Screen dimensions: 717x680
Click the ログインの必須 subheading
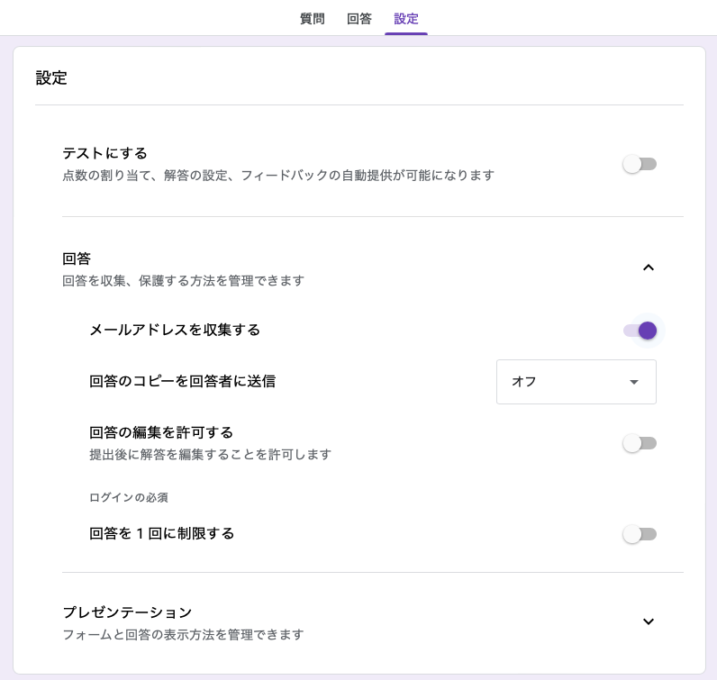pos(129,497)
